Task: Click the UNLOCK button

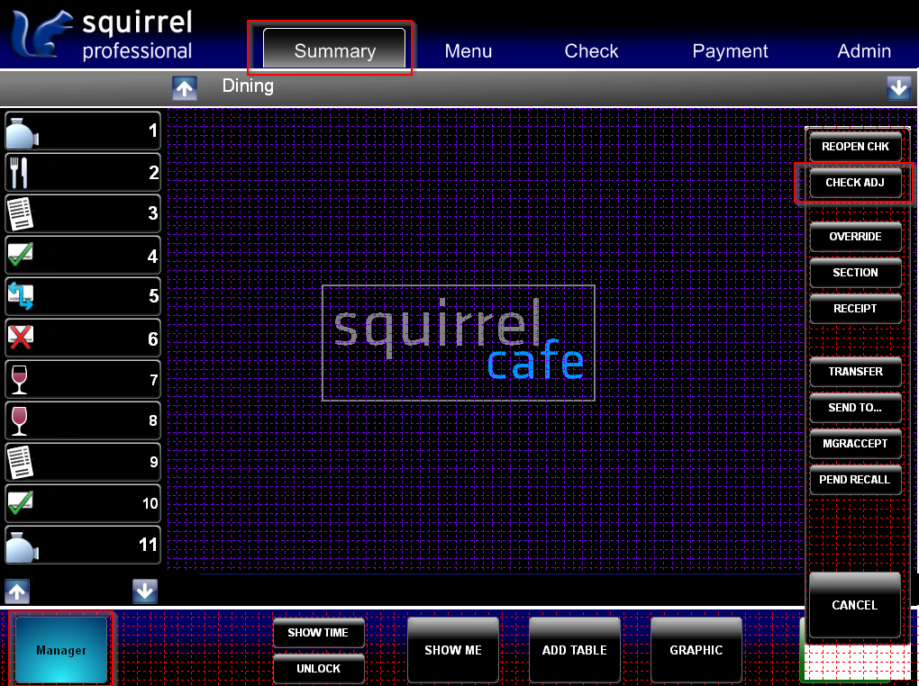Action: (x=318, y=668)
